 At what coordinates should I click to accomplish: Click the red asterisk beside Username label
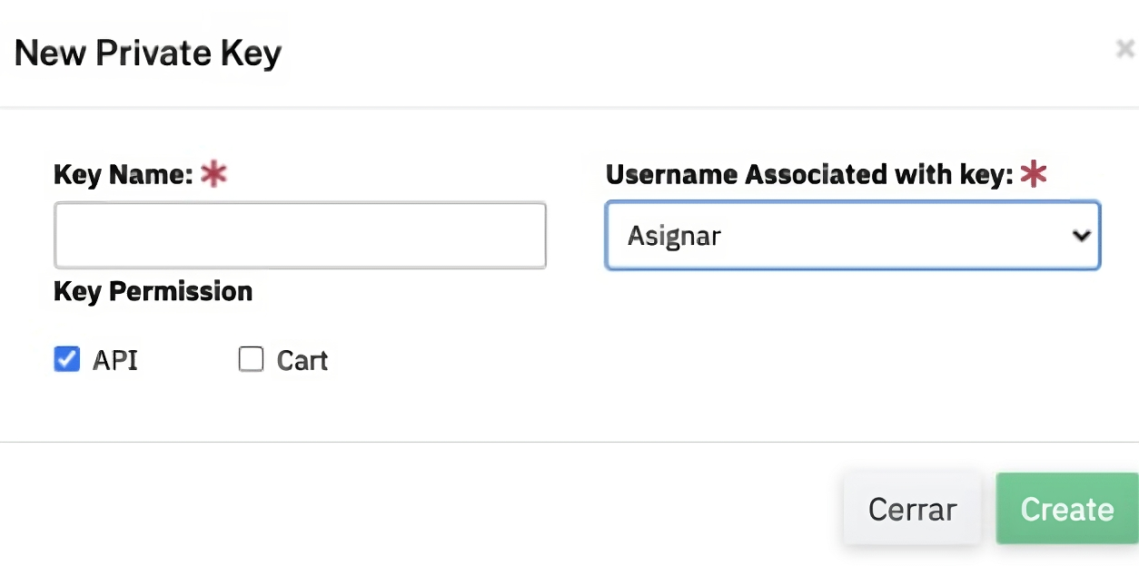pyautogui.click(x=1033, y=174)
